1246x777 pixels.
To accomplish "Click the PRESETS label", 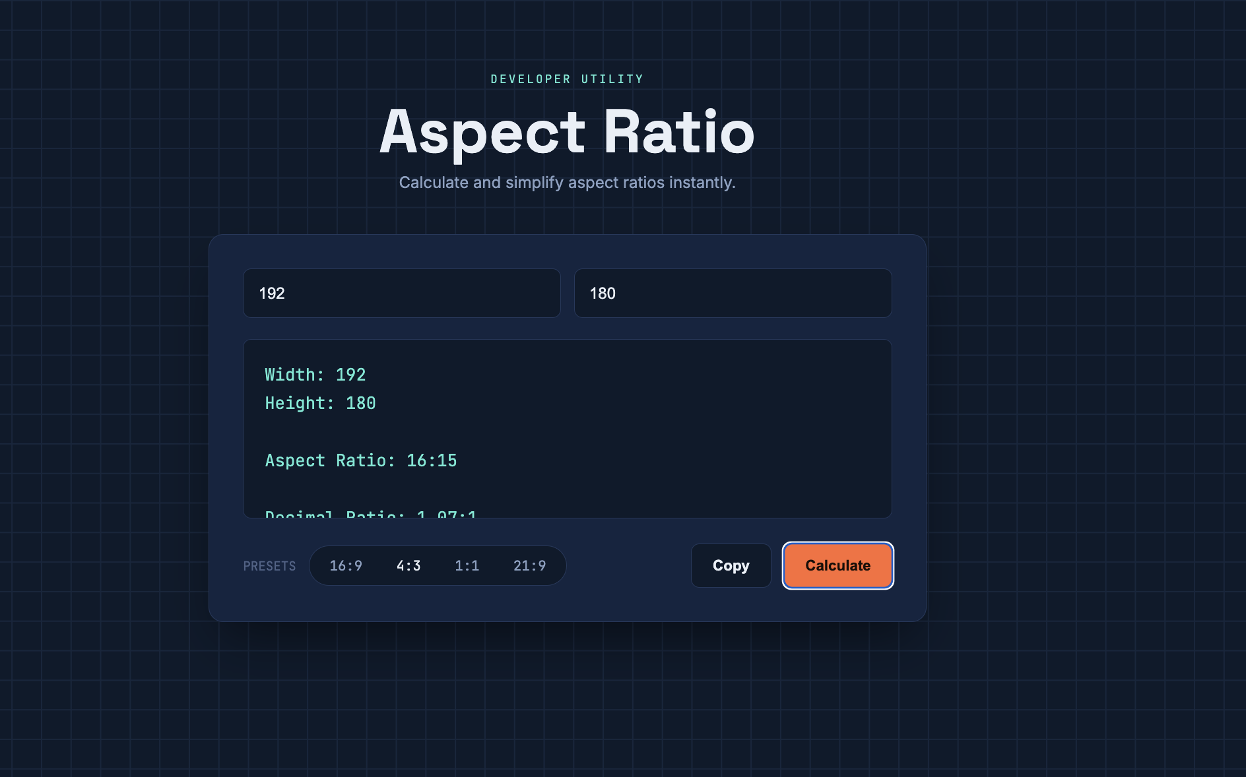I will click(269, 566).
